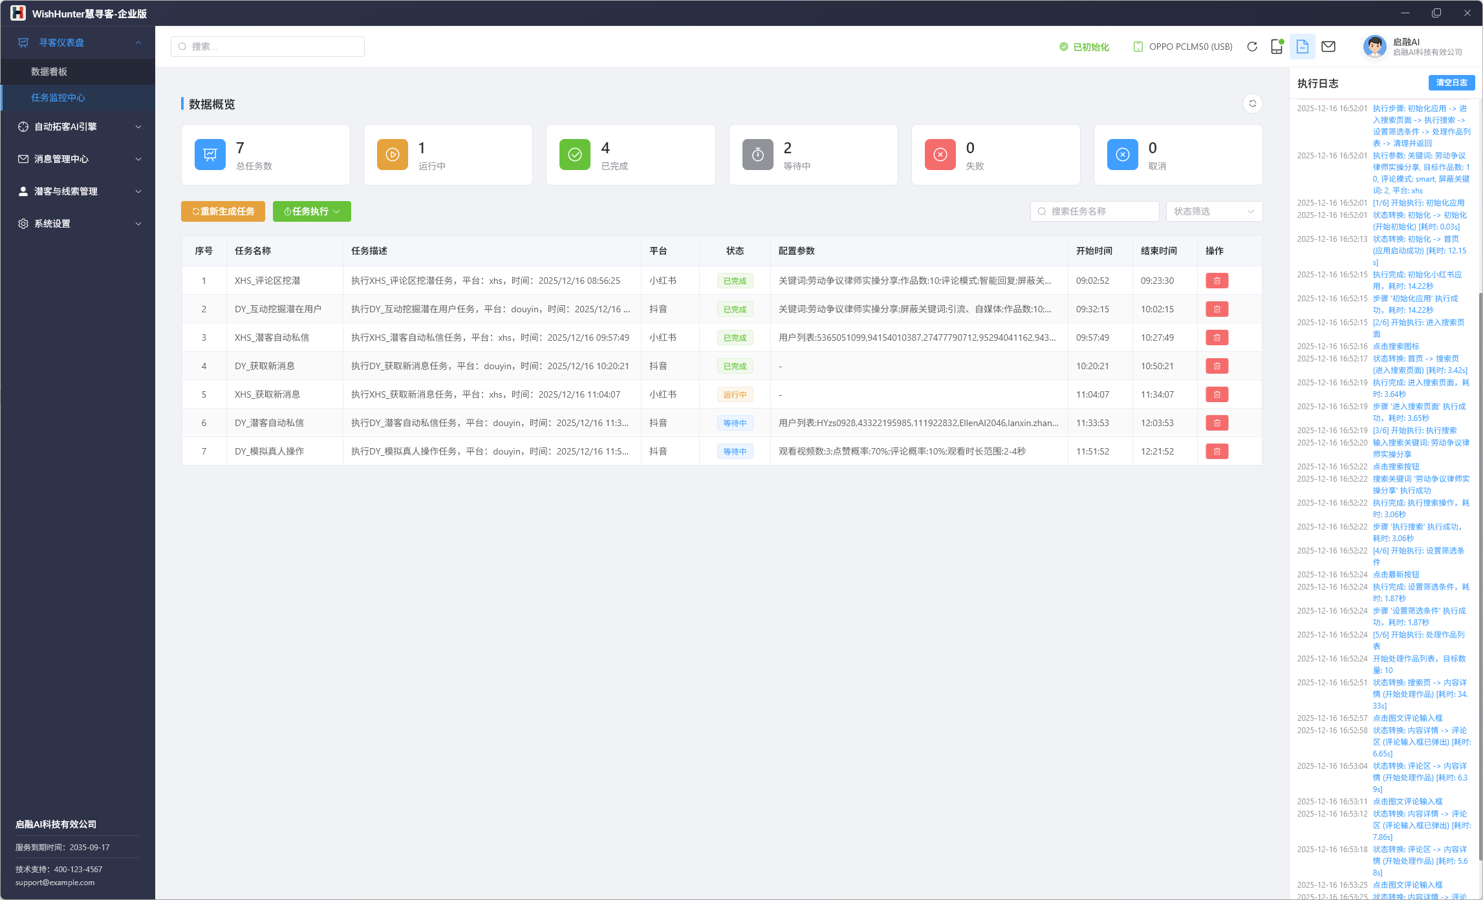Click the 清空日志 button
This screenshot has height=900, width=1483.
coord(1451,83)
